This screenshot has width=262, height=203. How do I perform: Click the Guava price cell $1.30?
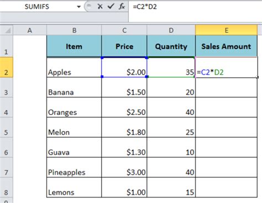124,147
